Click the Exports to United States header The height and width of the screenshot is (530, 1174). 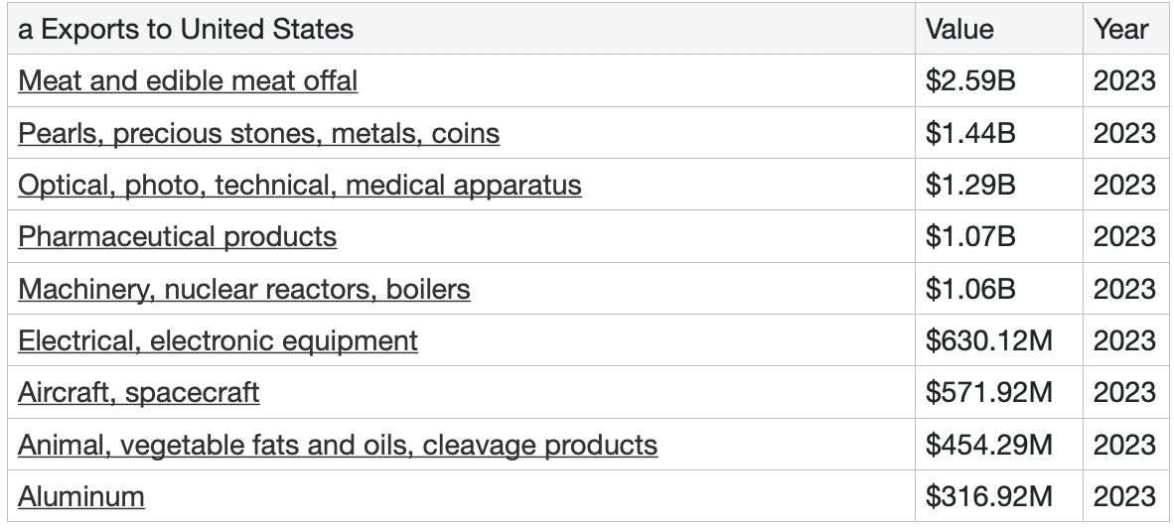pos(186,29)
